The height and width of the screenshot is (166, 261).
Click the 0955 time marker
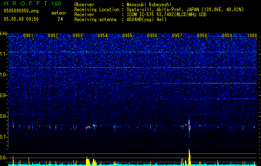tap(127, 36)
